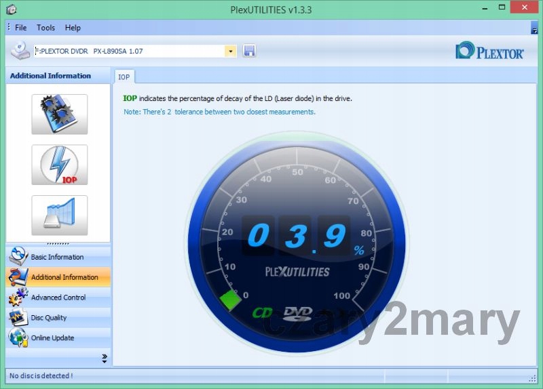Open the Tools menu
The width and height of the screenshot is (543, 389).
click(46, 28)
